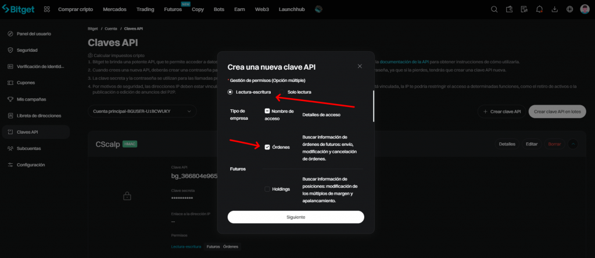
Task: Click the lock icon in CScalp card
Action: [127, 196]
